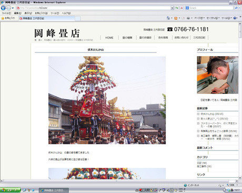Image resolution: width=242 pixels, height=193 pixels.
Task: Click the Favorites star button
Action: [x=8, y=18]
